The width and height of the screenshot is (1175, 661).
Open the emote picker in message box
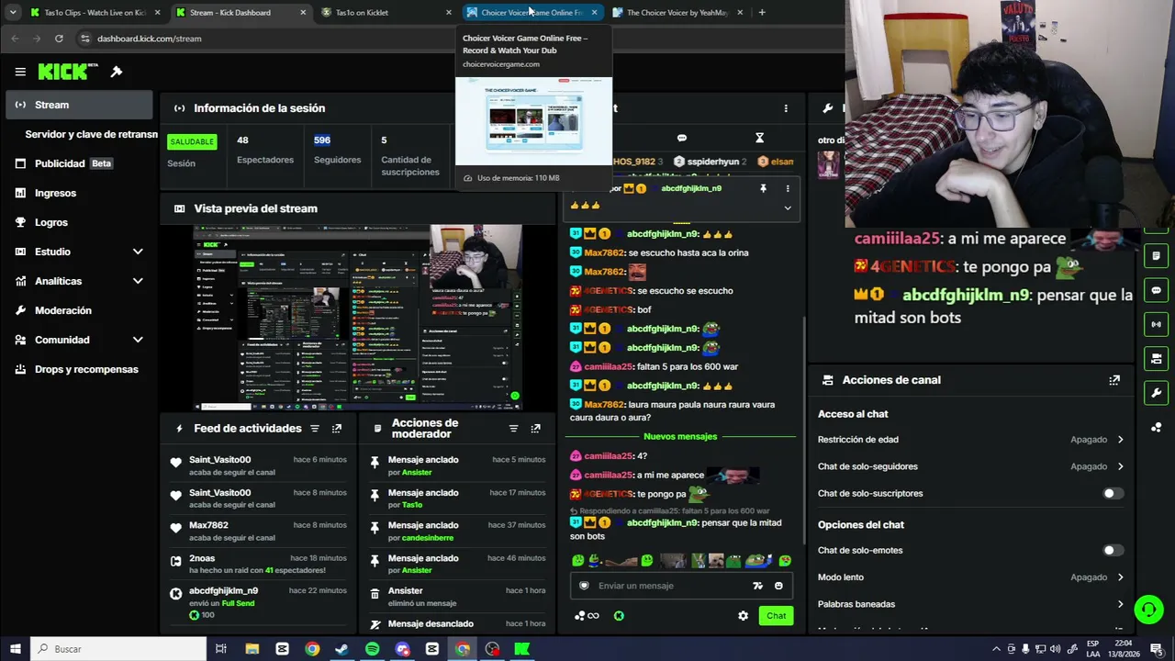tap(778, 586)
